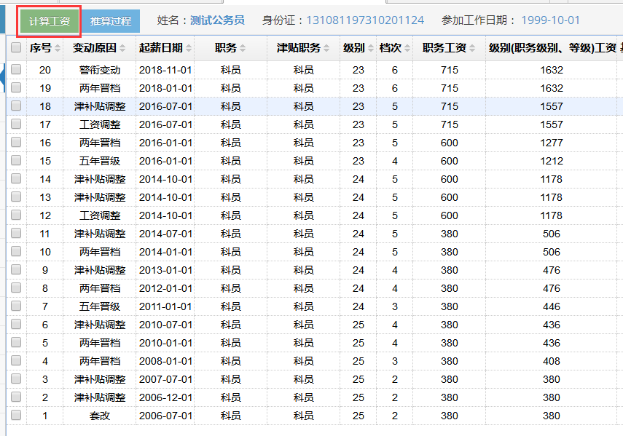Sort by 变动原因 column arrows
This screenshot has height=436, width=623.
122,48
